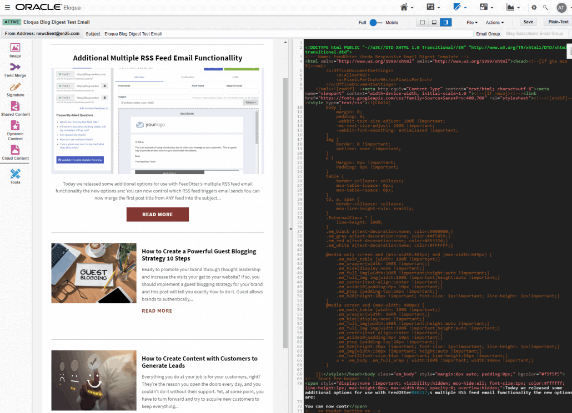Open the Insight analytics chart icon menu
The height and width of the screenshot is (413, 572).
coord(510,7)
